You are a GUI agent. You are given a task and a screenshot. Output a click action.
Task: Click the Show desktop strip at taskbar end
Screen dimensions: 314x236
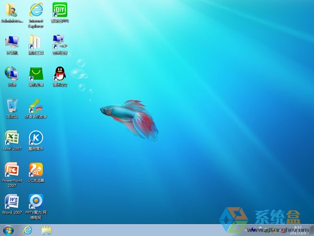click(x=312, y=230)
